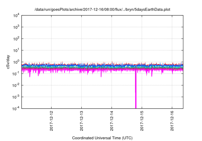
Task: Click the 10^-4 y-axis tick label
Action: [16, 109]
